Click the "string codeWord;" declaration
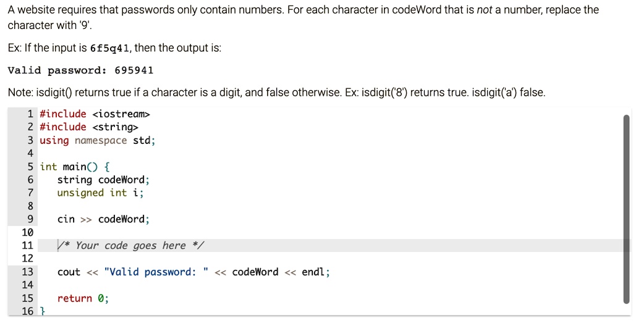The image size is (633, 323). 103,180
